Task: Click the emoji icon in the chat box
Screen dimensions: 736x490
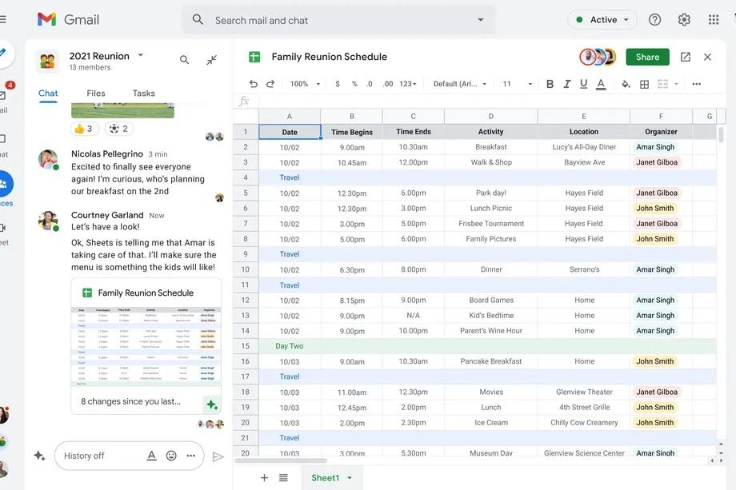Action: click(x=170, y=455)
